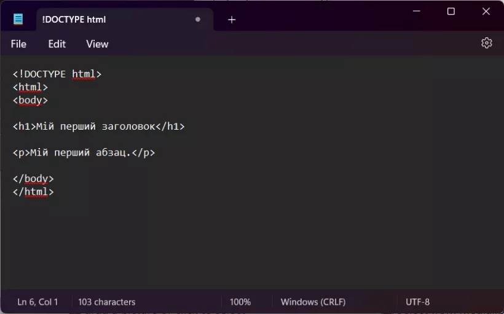Place cursor in the paragraph tag line

point(83,152)
